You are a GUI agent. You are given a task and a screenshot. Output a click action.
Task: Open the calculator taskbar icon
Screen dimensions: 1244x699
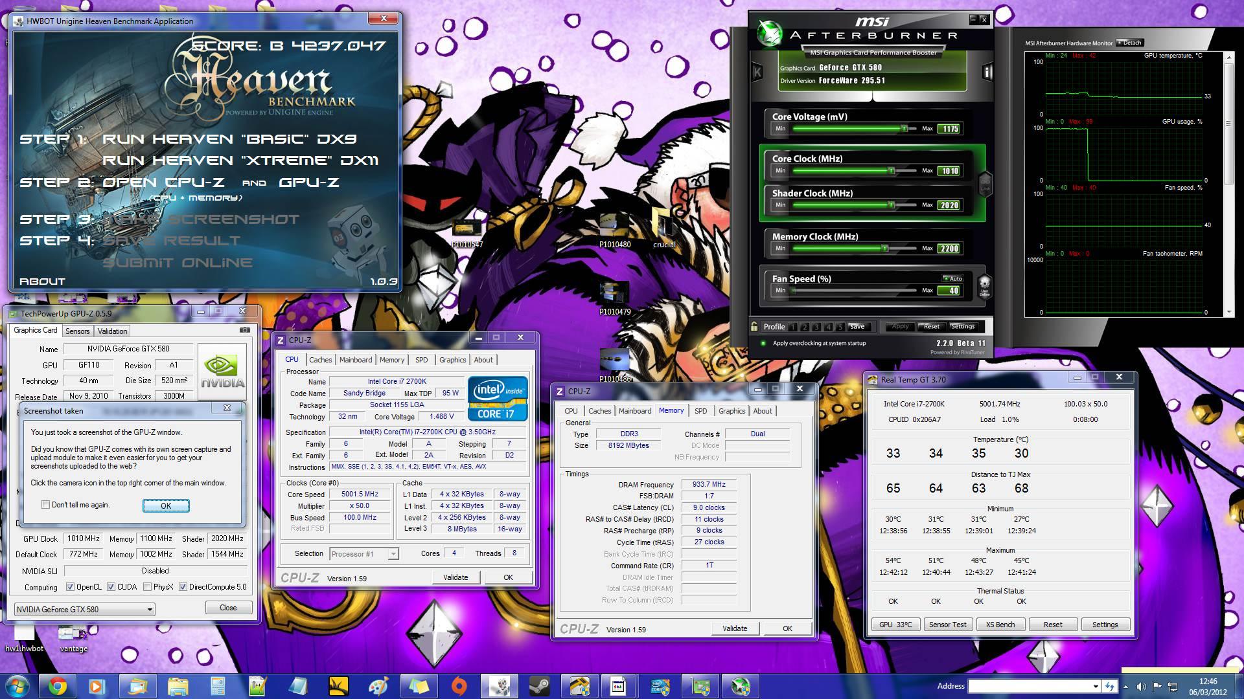218,686
